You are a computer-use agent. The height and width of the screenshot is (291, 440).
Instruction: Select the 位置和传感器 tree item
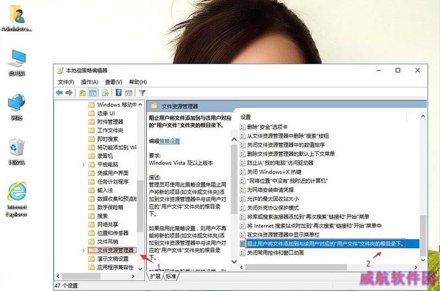(113, 233)
